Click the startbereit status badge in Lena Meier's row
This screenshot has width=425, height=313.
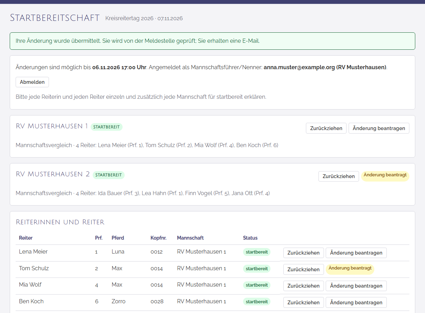point(257,252)
